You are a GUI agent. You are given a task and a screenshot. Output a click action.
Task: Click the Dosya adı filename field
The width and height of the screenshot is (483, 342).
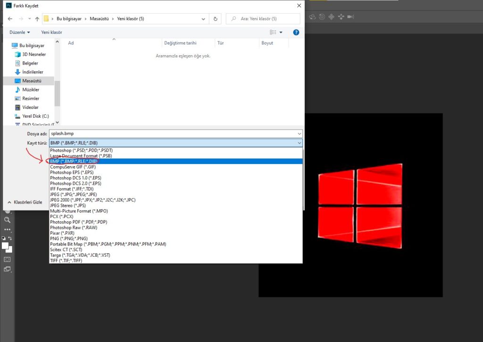(175, 134)
